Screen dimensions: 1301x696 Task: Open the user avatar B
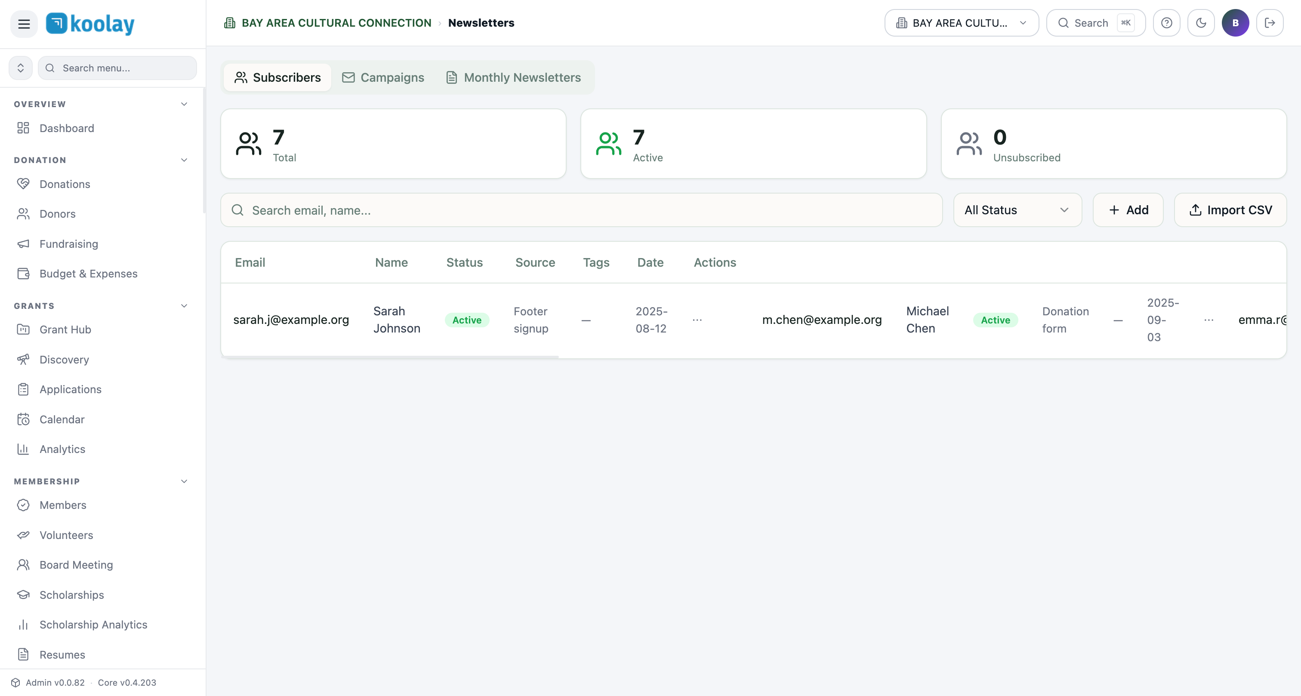coord(1235,23)
